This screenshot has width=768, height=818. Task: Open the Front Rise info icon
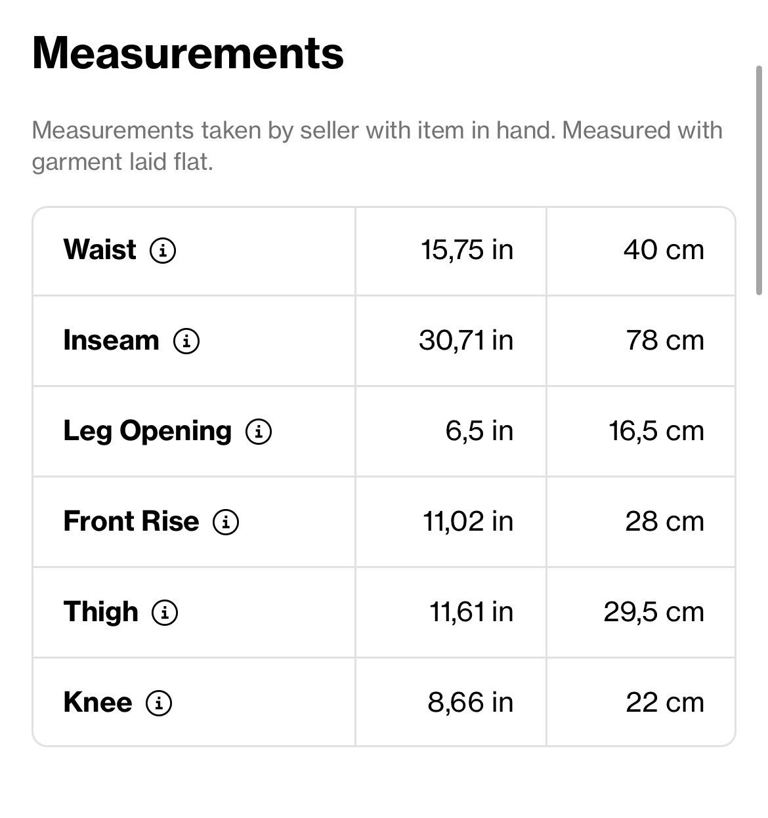click(226, 521)
